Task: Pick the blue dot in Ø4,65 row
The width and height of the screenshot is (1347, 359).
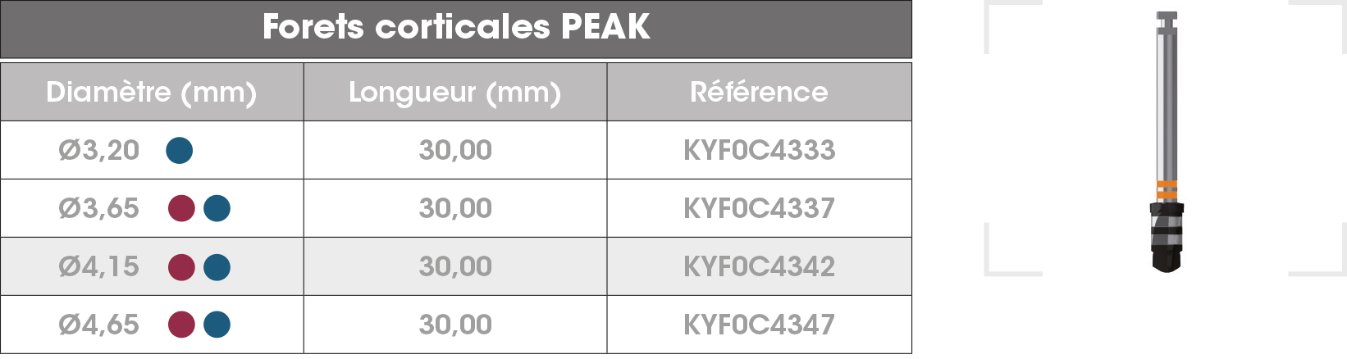Action: 217,325
